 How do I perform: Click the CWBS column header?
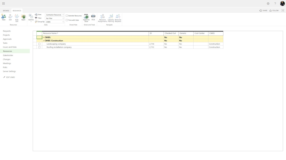[216, 34]
